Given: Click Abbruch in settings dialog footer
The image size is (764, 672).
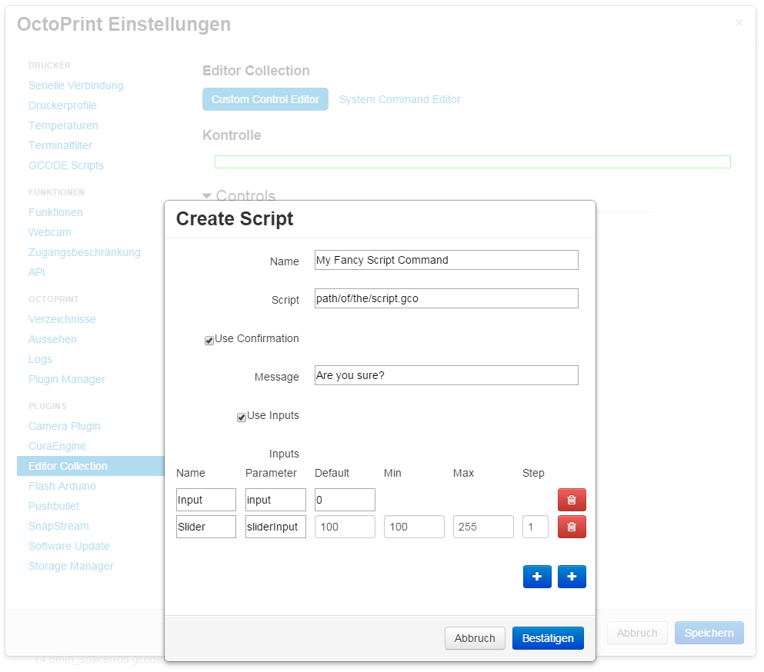Looking at the screenshot, I should click(637, 633).
